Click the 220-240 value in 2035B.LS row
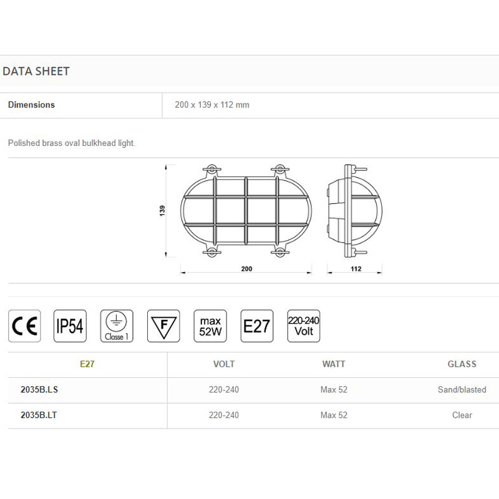Image resolution: width=499 pixels, height=499 pixels. point(224,389)
